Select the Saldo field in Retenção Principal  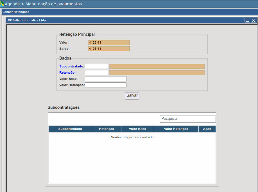point(109,49)
